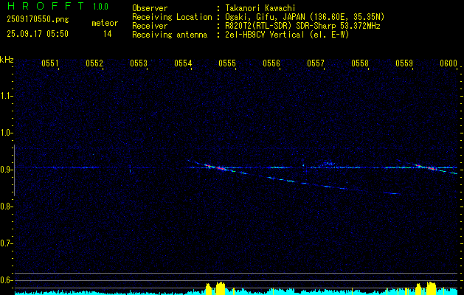This screenshot has width=464, height=295.
Task: Click the R820T2(RTL-SDR) SDR-Sharp 53.372MHz text
Action: click(302, 26)
